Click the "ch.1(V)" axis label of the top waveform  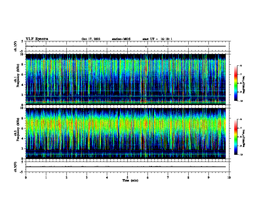click(x=16, y=46)
